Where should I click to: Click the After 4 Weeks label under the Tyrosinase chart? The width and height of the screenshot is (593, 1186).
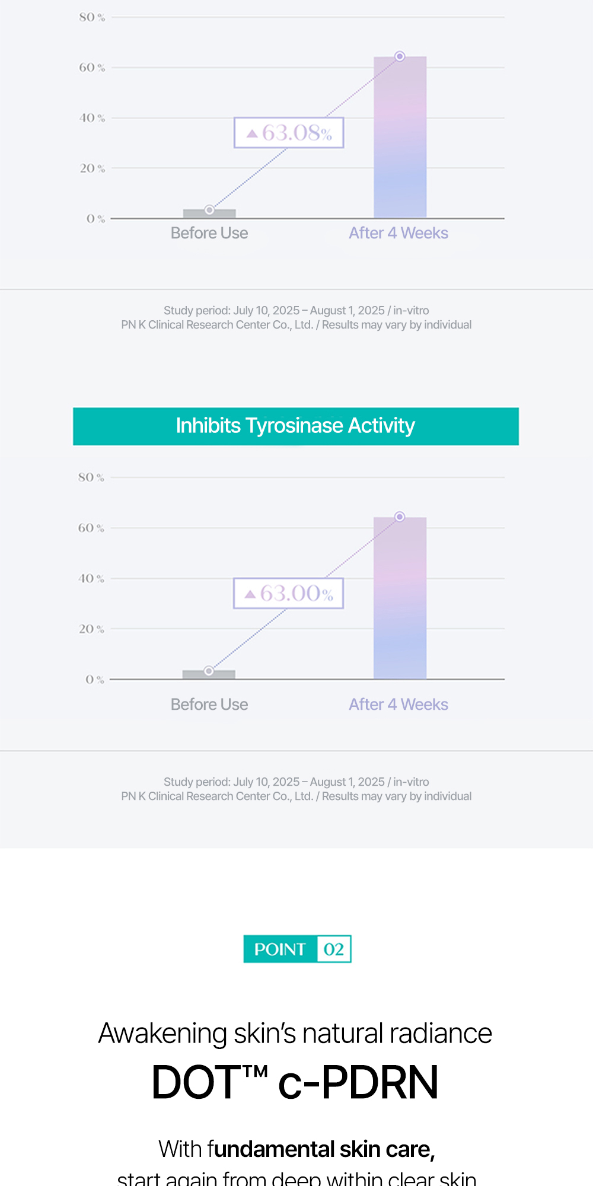click(398, 704)
